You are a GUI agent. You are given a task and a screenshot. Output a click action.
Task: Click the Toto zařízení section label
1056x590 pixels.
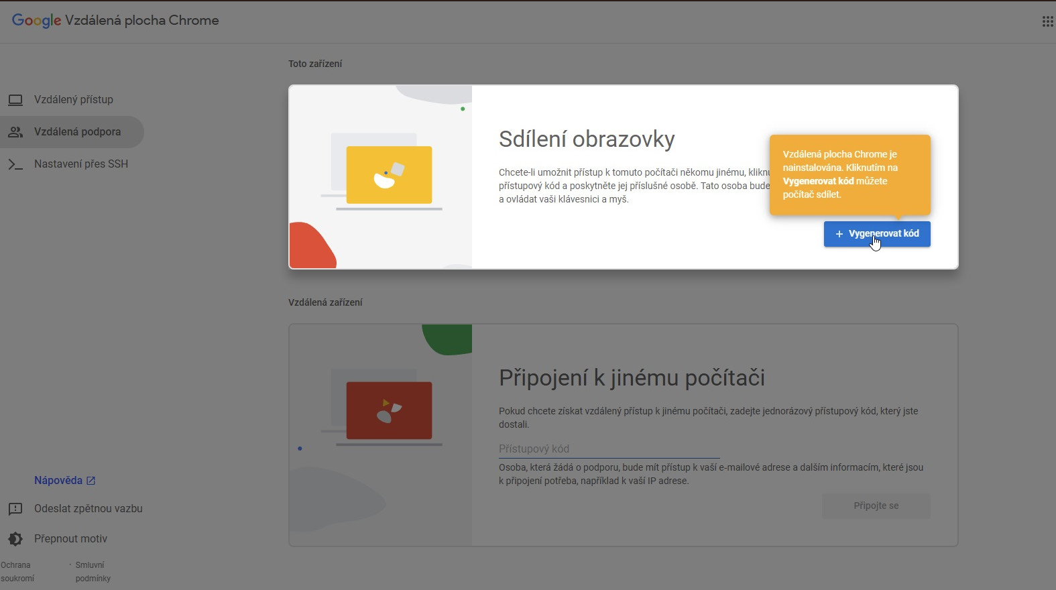(x=315, y=64)
